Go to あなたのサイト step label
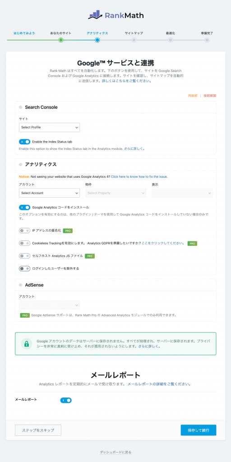Screen dimensions: 231x462 (61, 33)
